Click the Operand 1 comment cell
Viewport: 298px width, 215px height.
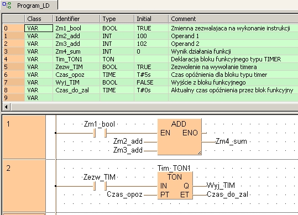(x=233, y=36)
